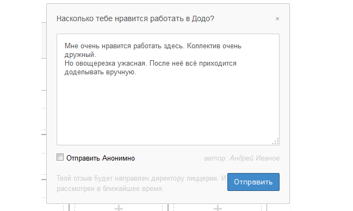
Task: Close the feedback dialog using the × icon
Action: point(277,19)
